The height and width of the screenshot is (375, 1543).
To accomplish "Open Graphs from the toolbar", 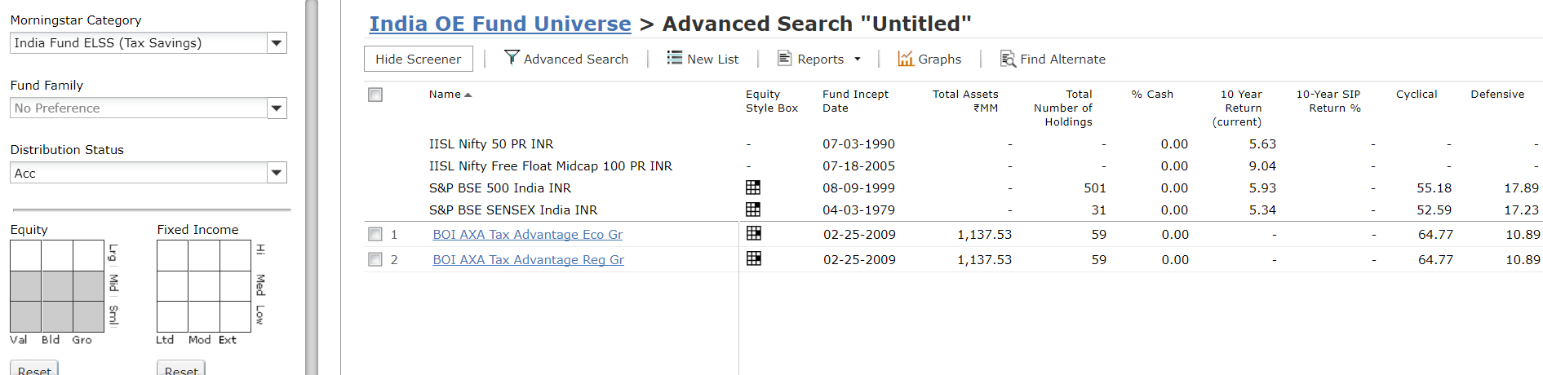I will pos(929,59).
